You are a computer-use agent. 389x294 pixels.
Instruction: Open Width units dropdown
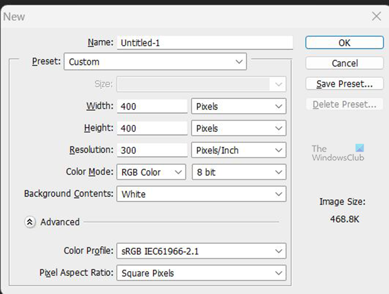tap(239, 106)
